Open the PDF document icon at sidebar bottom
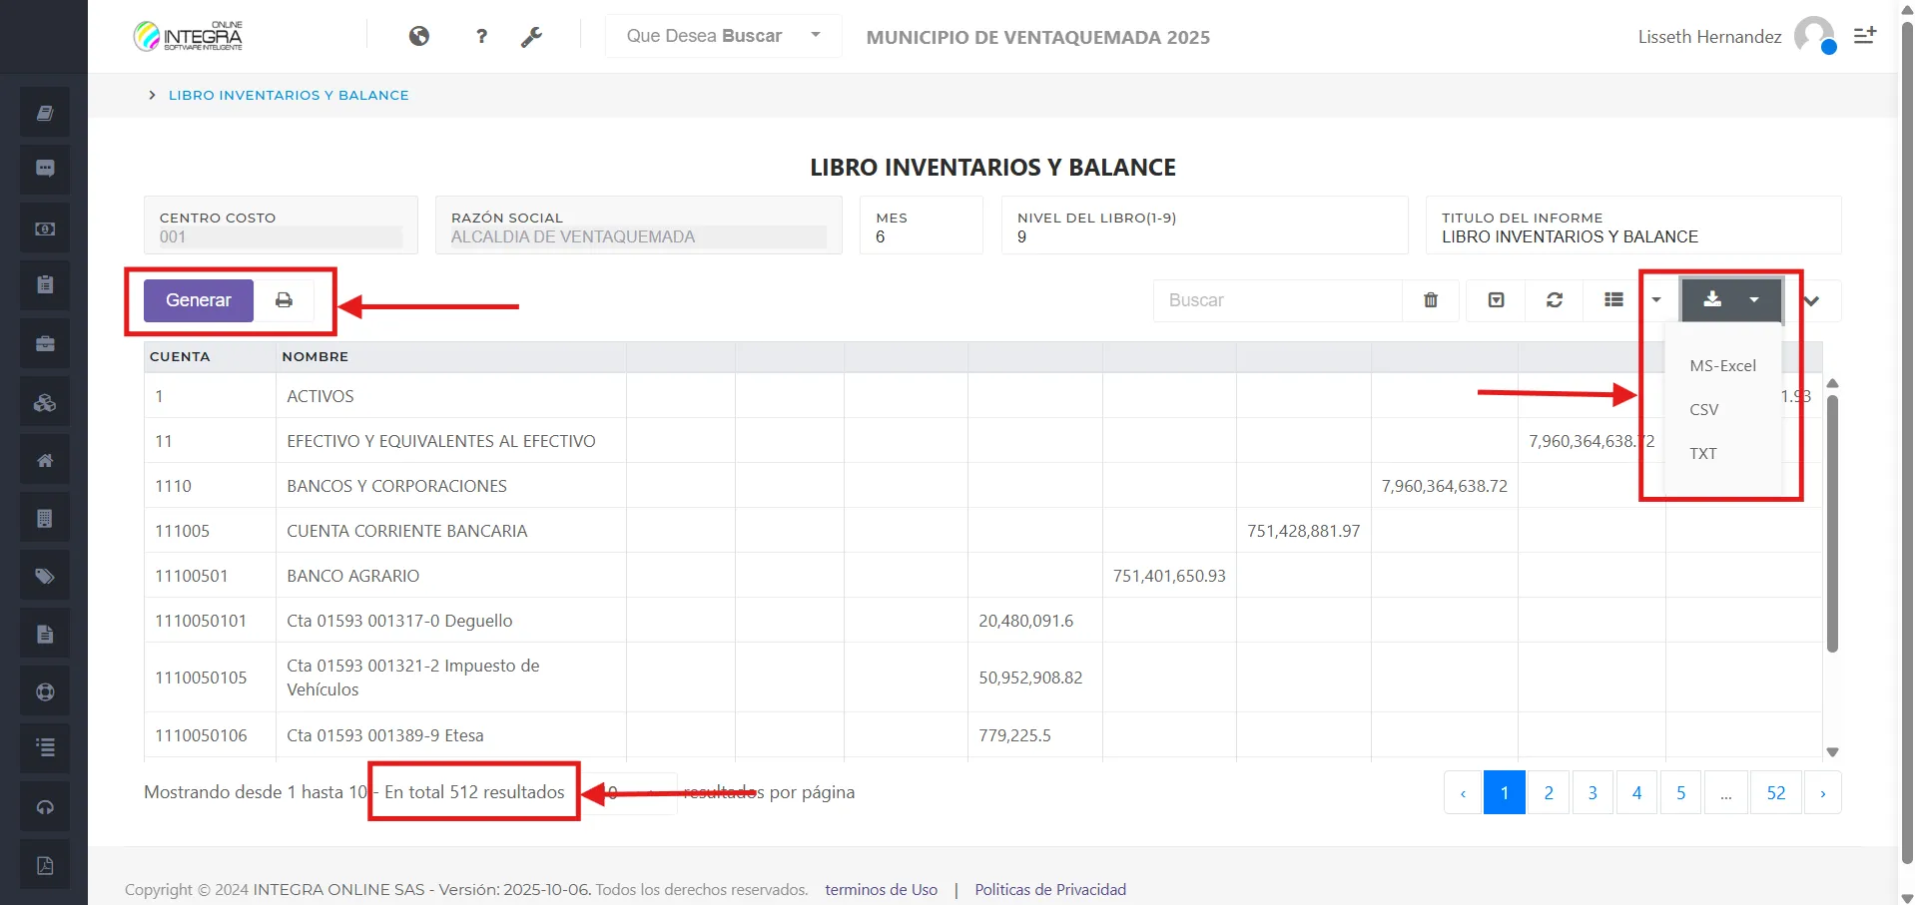This screenshot has width=1915, height=905. (x=44, y=864)
